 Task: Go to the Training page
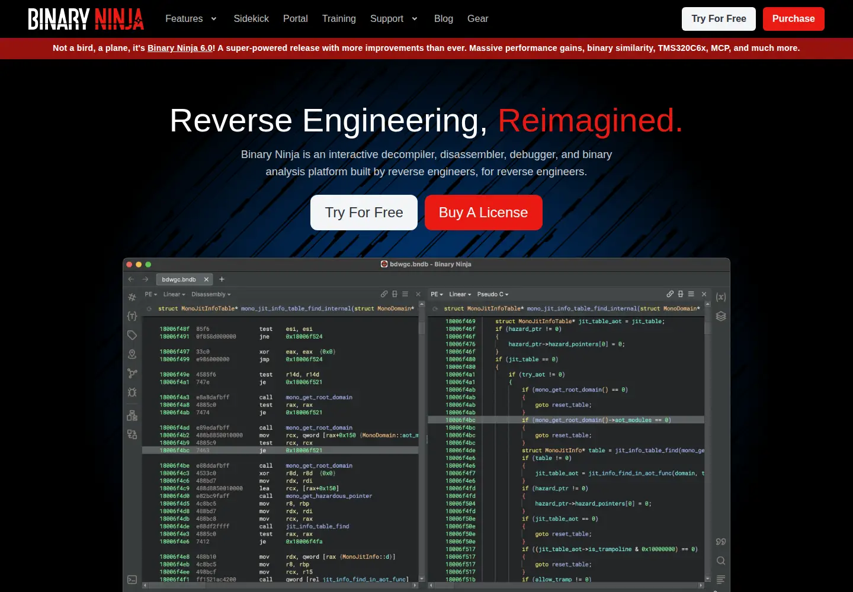tap(339, 19)
